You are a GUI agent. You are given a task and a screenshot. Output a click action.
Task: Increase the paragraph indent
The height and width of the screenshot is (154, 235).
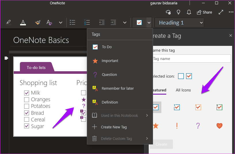(113, 22)
